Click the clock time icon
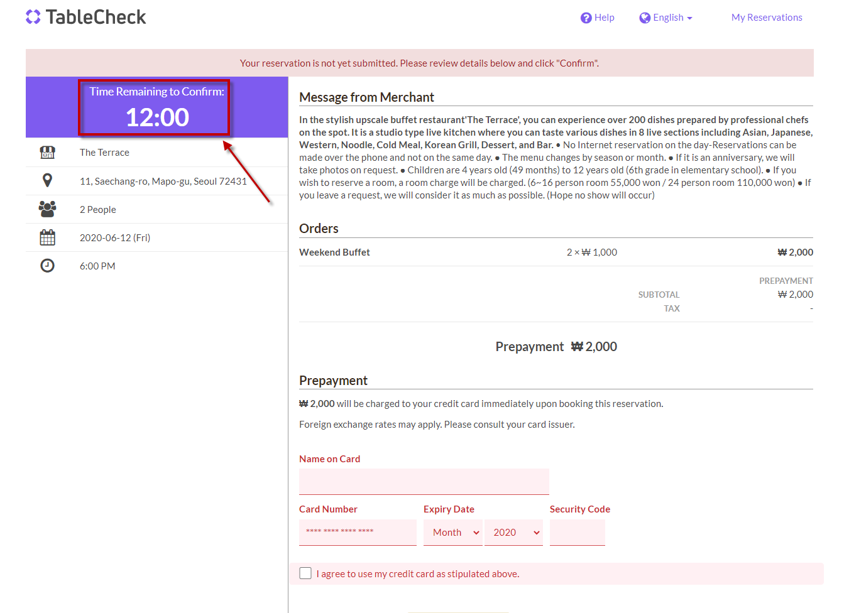Viewport: 849px width, 613px height. tap(47, 266)
